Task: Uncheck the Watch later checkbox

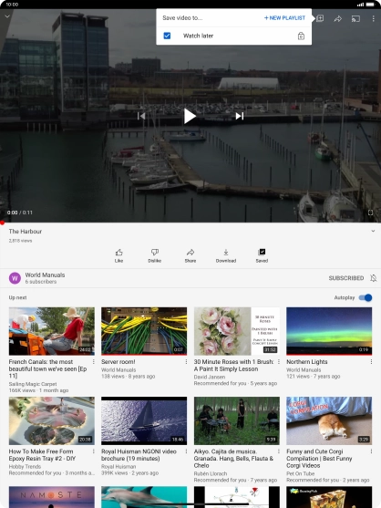Action: click(x=167, y=36)
